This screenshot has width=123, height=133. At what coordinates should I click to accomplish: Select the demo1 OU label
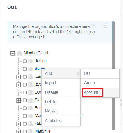click(x=41, y=61)
